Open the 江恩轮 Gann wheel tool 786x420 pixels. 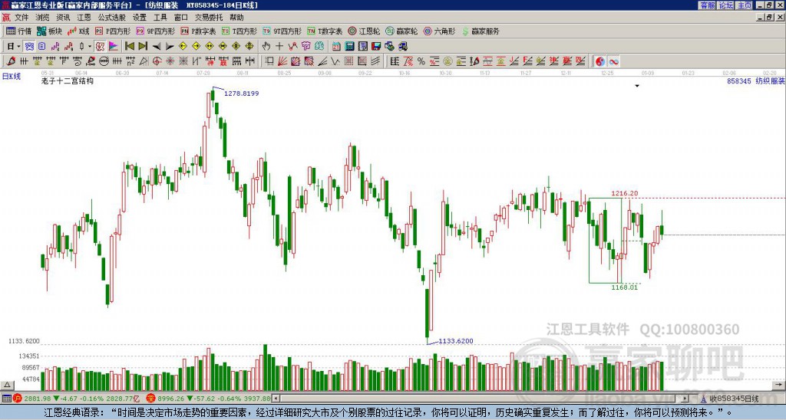pos(364,31)
